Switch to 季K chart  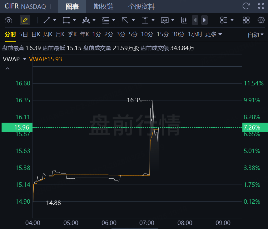coord(72,34)
